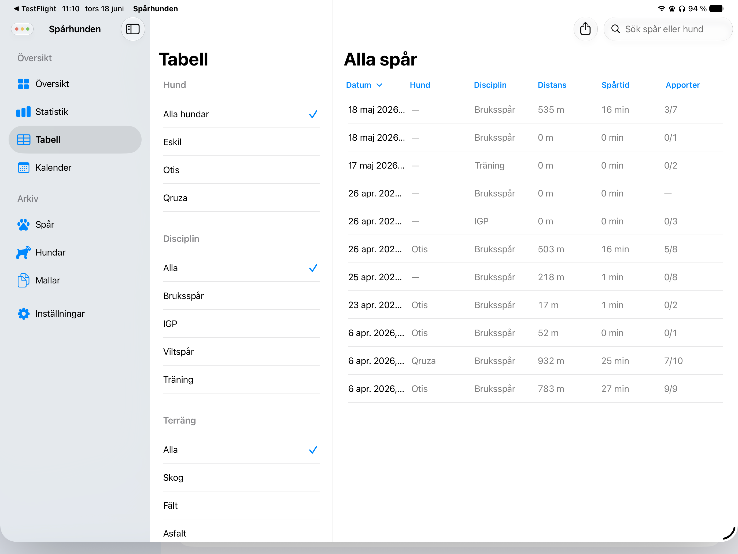
Task: Return to TestFlight app
Action: point(35,9)
